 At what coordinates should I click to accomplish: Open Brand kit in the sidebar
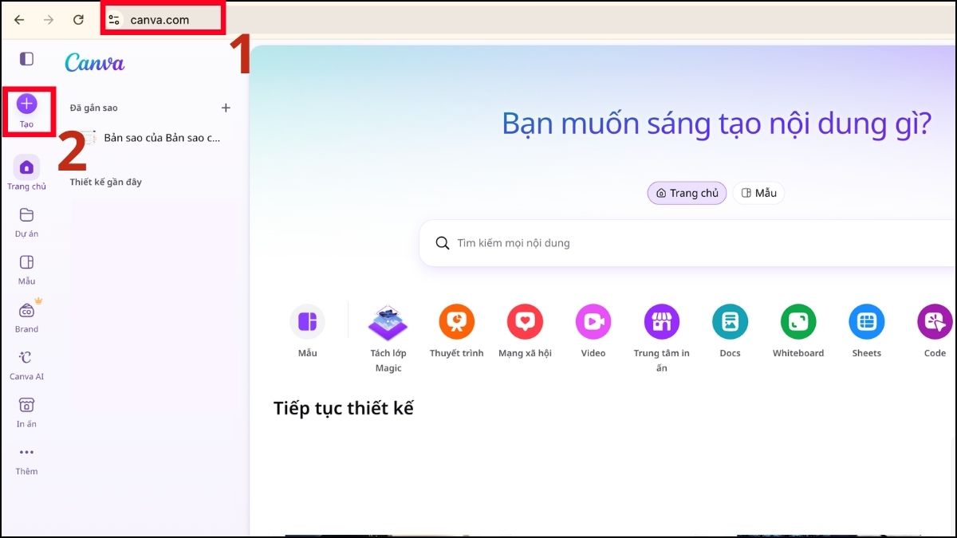27,317
